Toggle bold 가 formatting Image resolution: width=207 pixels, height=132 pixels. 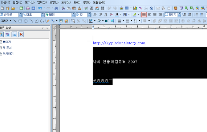pos(95,15)
